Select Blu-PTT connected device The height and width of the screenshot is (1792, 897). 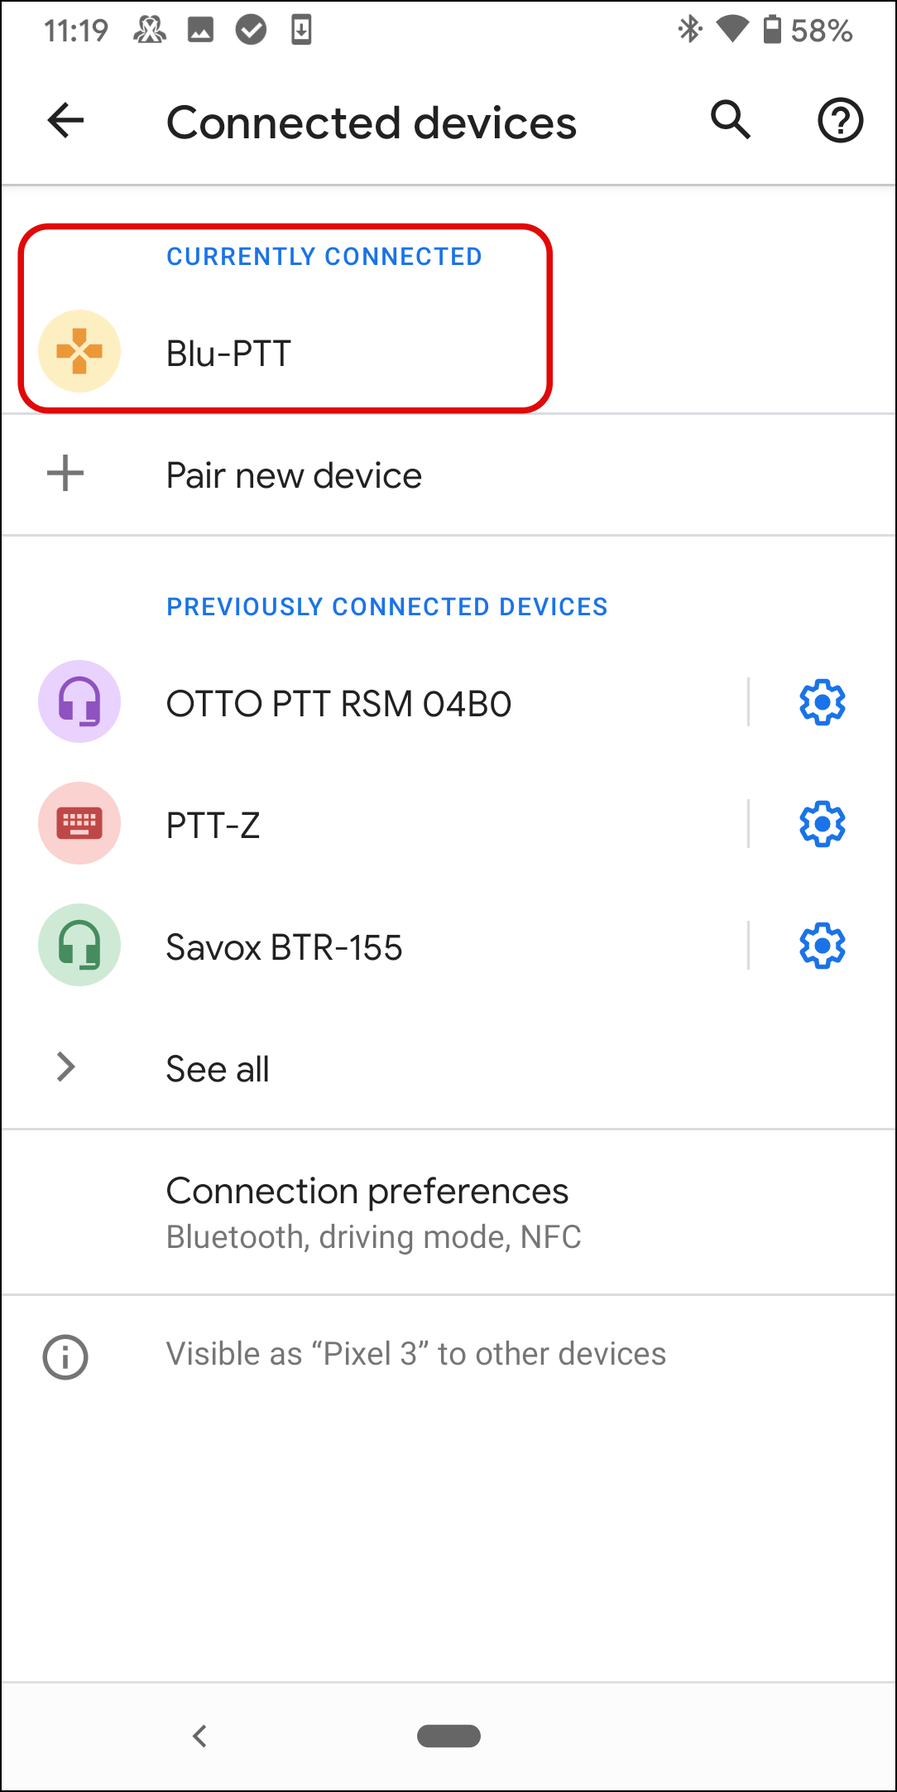(x=229, y=354)
